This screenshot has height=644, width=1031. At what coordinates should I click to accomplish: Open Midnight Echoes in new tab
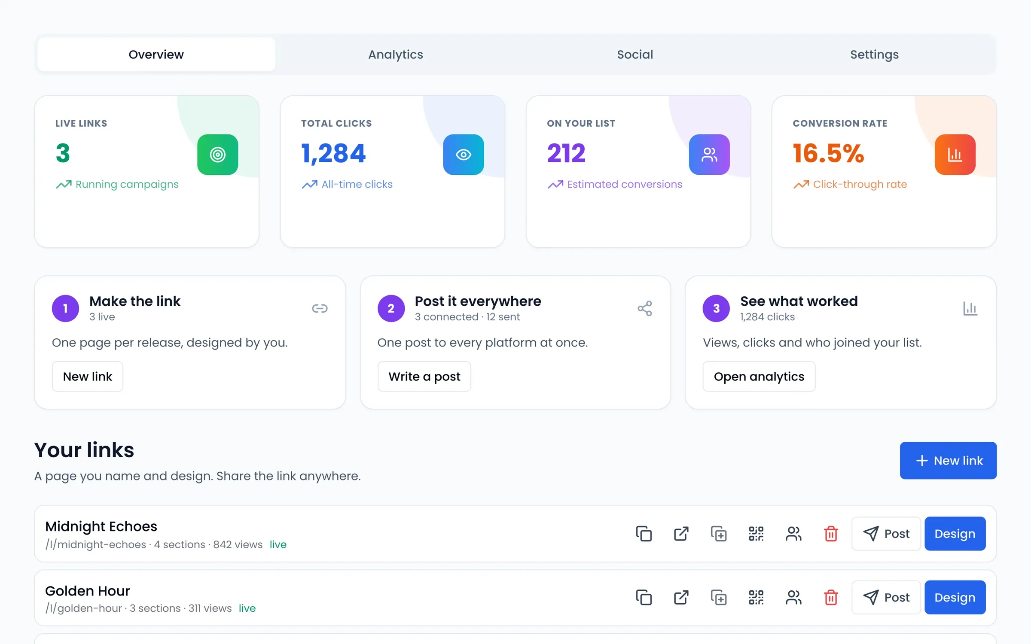(x=681, y=534)
